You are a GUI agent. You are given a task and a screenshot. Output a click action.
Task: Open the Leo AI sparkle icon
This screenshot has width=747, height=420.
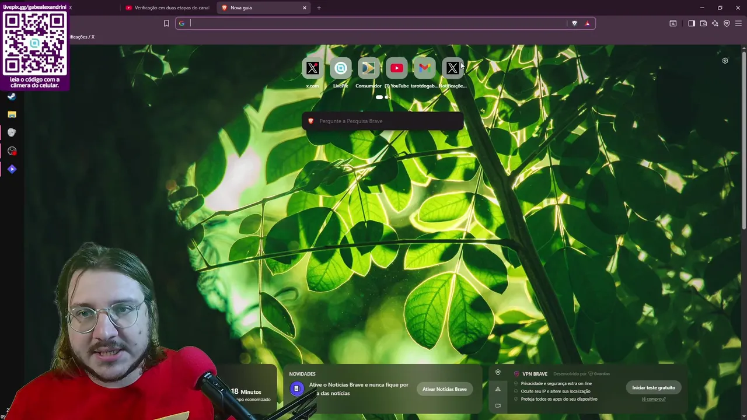(715, 23)
